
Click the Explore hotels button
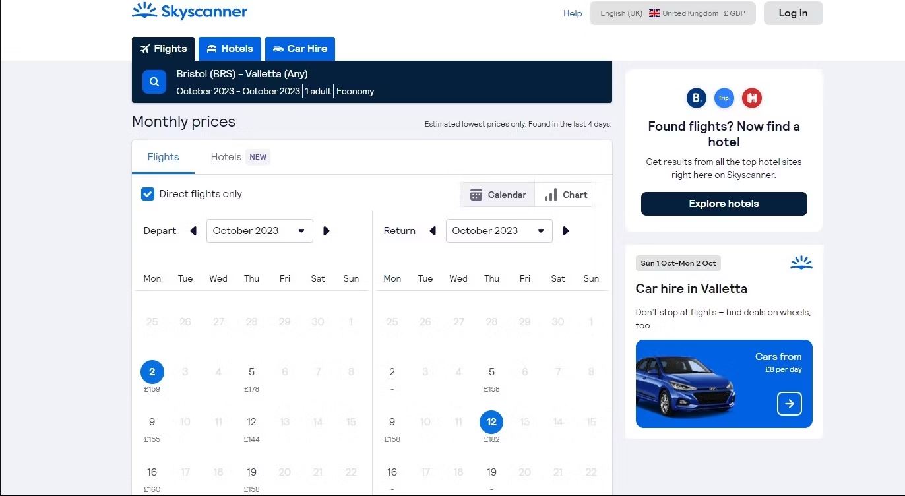[x=724, y=204]
